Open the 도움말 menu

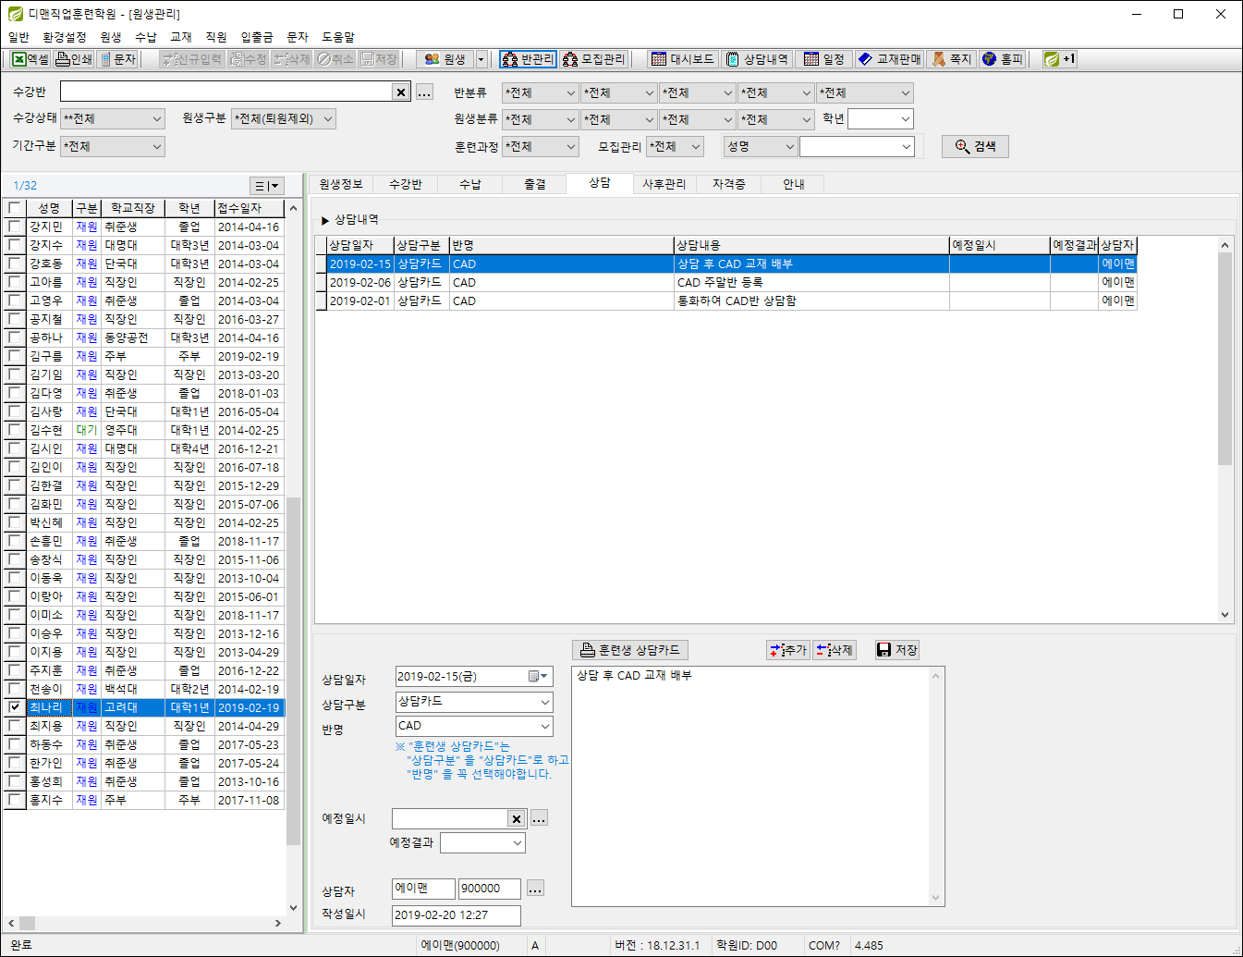[x=338, y=37]
